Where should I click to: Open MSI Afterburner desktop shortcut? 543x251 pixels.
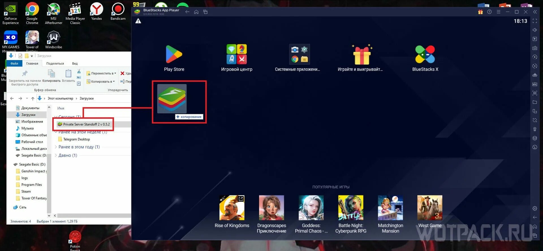coord(53,13)
